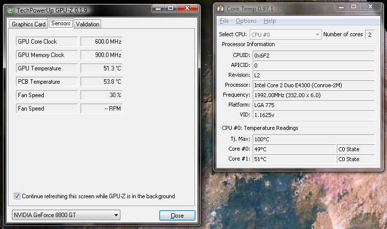Click the Platform field LGA 775
Image resolution: width=387 pixels, height=229 pixels.
coord(314,105)
